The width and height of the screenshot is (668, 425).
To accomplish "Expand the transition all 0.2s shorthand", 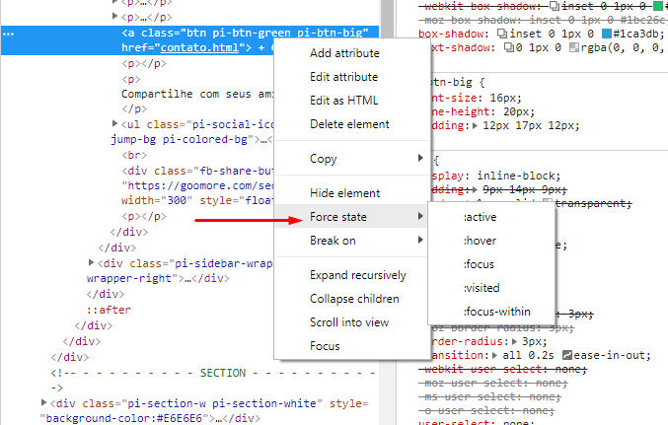I will pyautogui.click(x=494, y=355).
